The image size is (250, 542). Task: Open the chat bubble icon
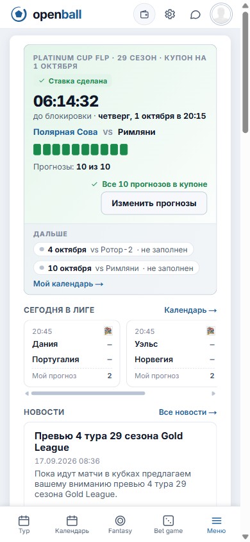click(196, 15)
